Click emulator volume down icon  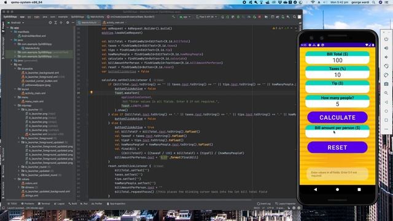(386, 57)
